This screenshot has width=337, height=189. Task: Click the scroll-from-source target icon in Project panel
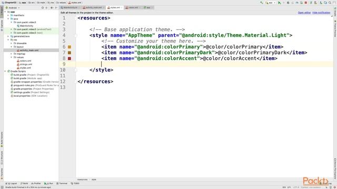[x=42, y=8]
